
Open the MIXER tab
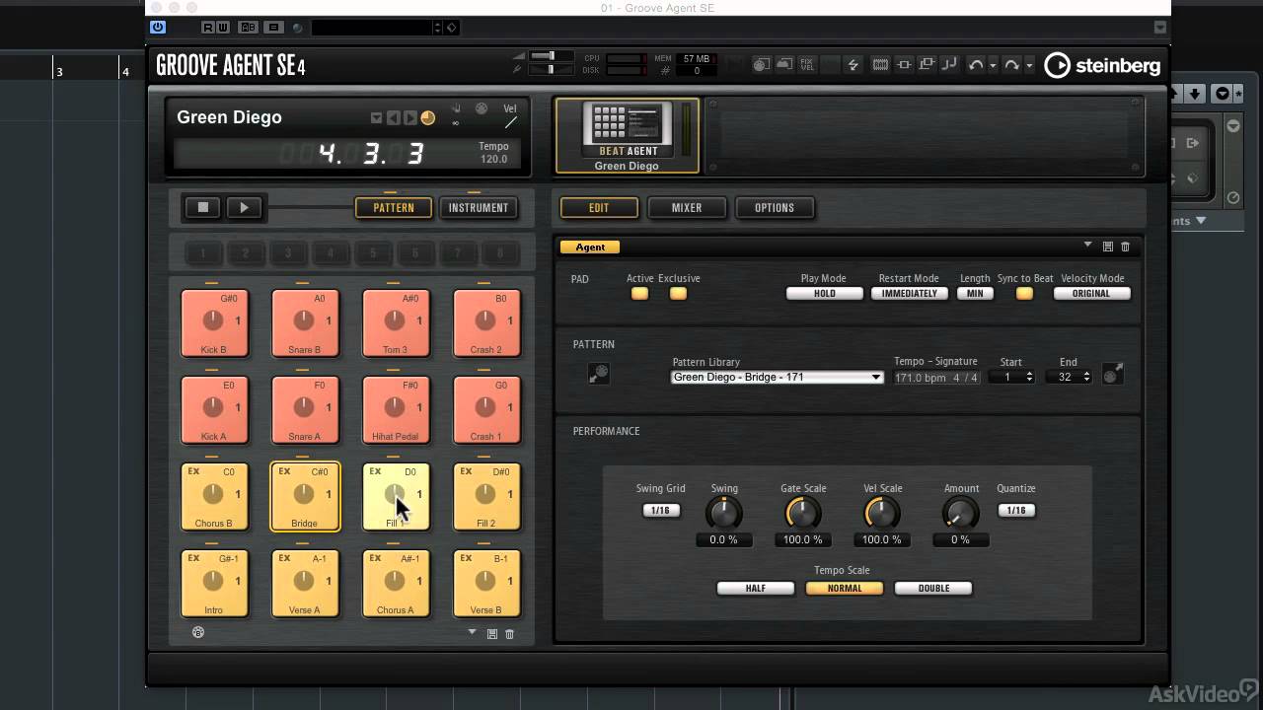687,208
